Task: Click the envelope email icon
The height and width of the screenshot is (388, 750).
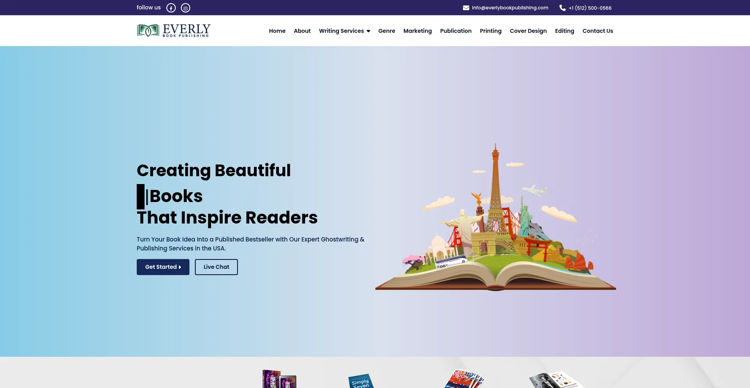Action: click(x=466, y=8)
